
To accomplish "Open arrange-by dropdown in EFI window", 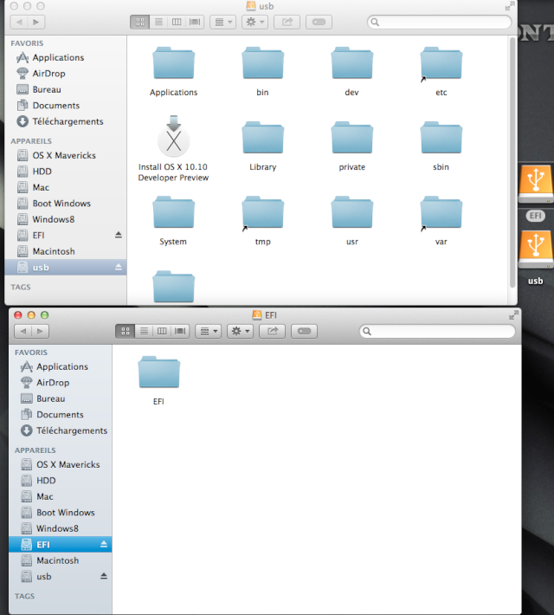I will (209, 331).
